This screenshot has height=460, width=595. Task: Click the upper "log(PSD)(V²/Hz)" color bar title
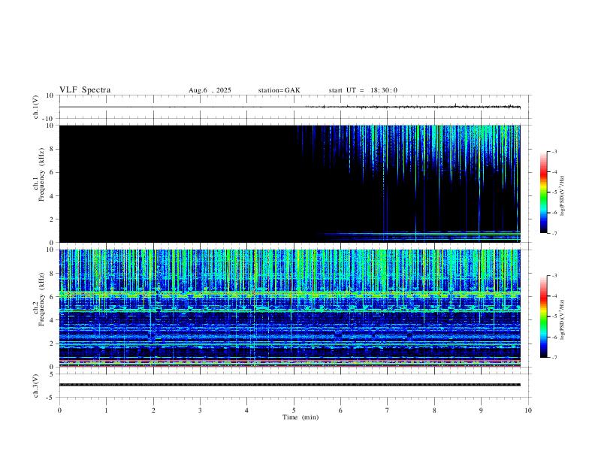click(562, 196)
